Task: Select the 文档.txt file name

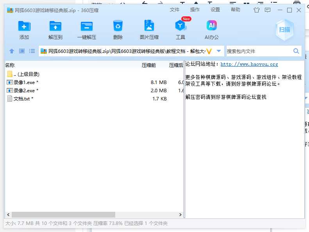Action: (x=21, y=98)
